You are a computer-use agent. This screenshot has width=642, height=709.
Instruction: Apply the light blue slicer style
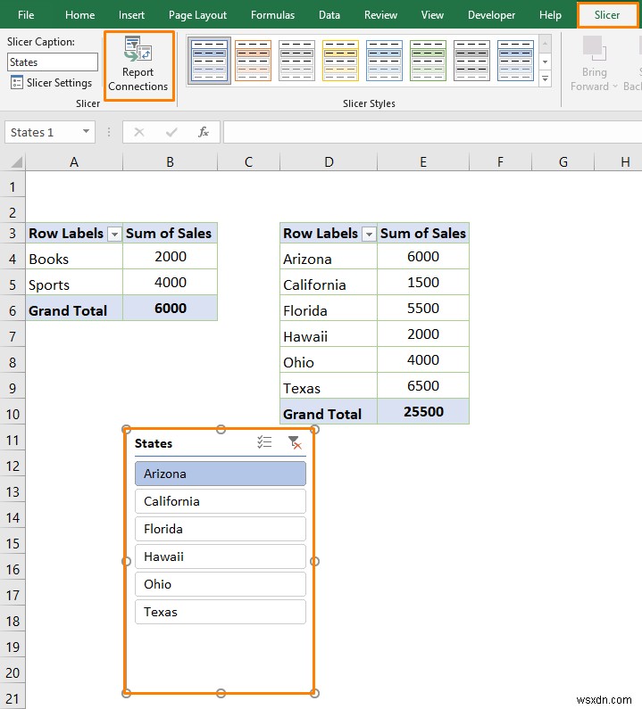click(384, 61)
